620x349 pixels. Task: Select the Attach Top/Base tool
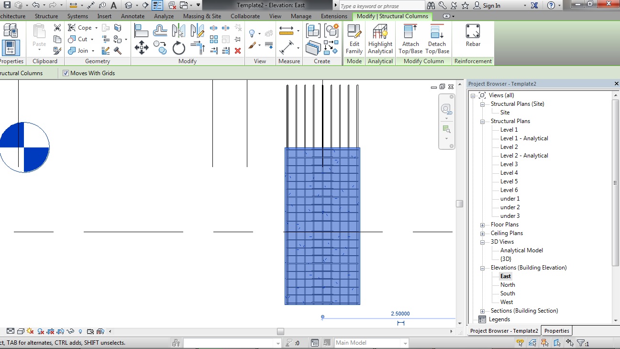pos(410,39)
